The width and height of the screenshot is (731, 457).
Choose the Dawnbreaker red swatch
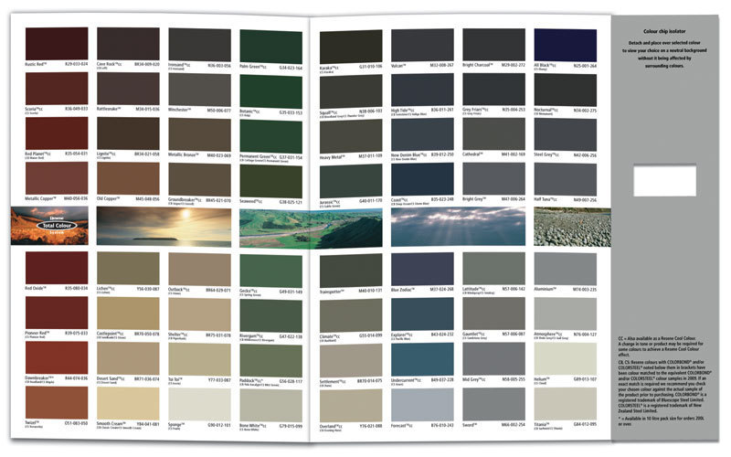57,357
